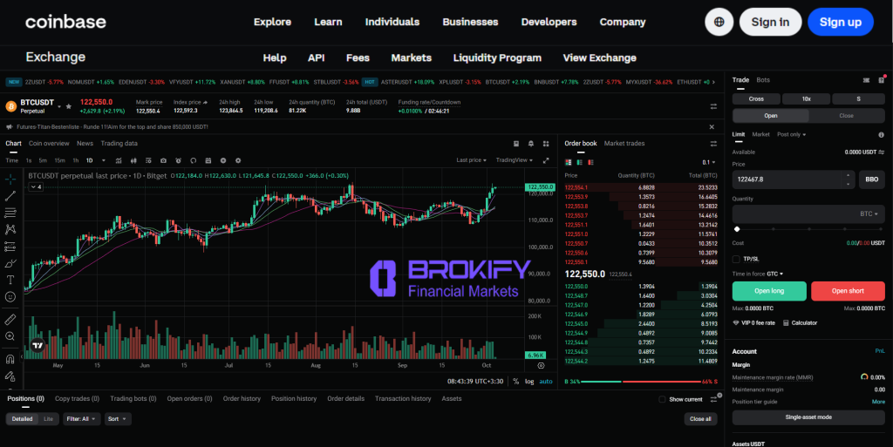Open the Coin overview tab
The height and width of the screenshot is (447, 893).
coord(49,143)
